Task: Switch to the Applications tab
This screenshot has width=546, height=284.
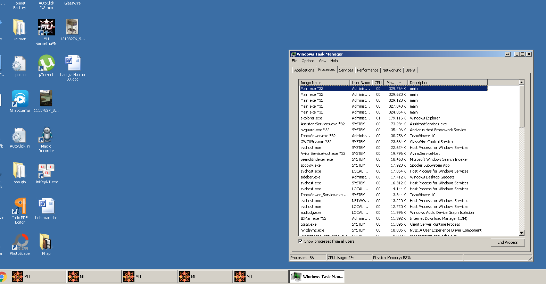Action: click(304, 70)
